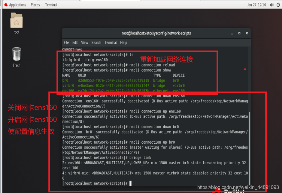Click the 'nmcli connection up br0' command

click(x=152, y=142)
